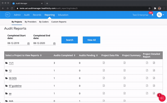This screenshot has width=167, height=103.
Task: Download the Word Detailed Report for project 12
Action: [x=154, y=70]
